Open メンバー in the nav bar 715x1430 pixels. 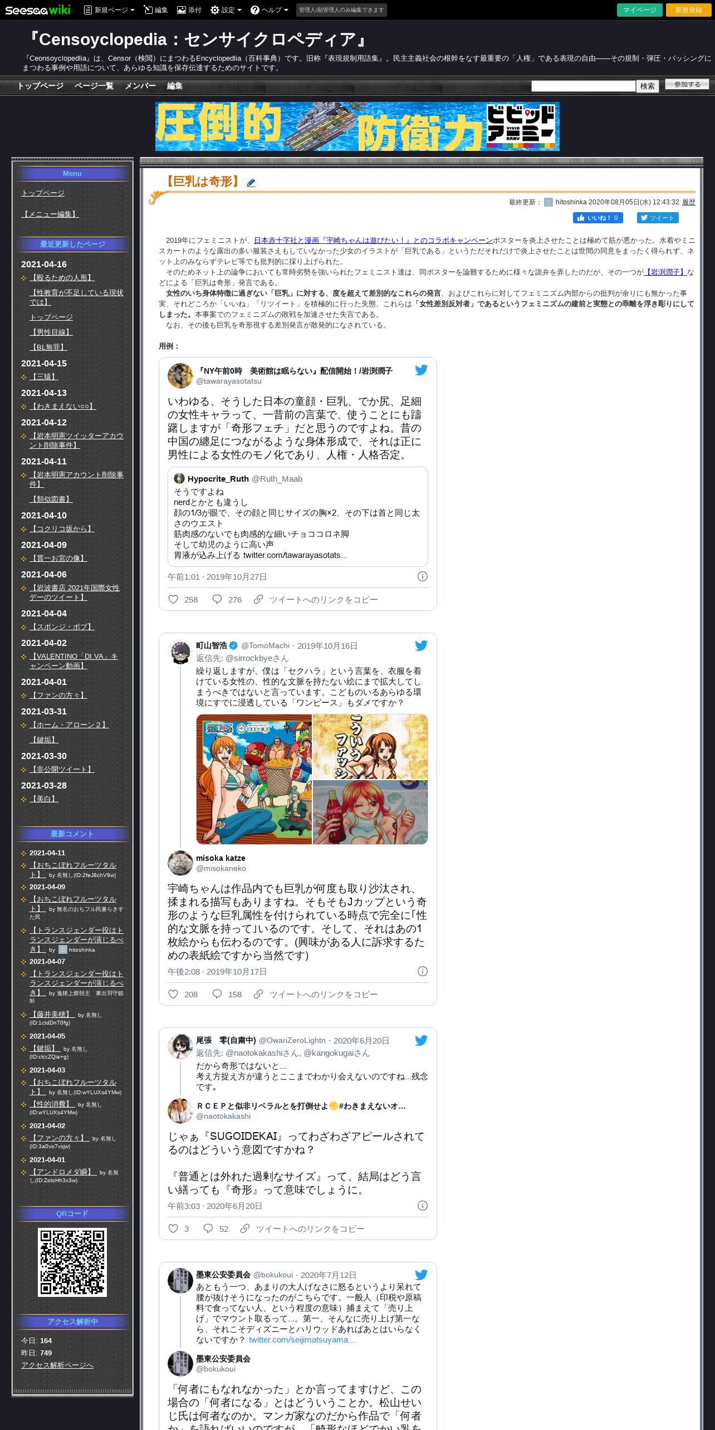pyautogui.click(x=140, y=86)
